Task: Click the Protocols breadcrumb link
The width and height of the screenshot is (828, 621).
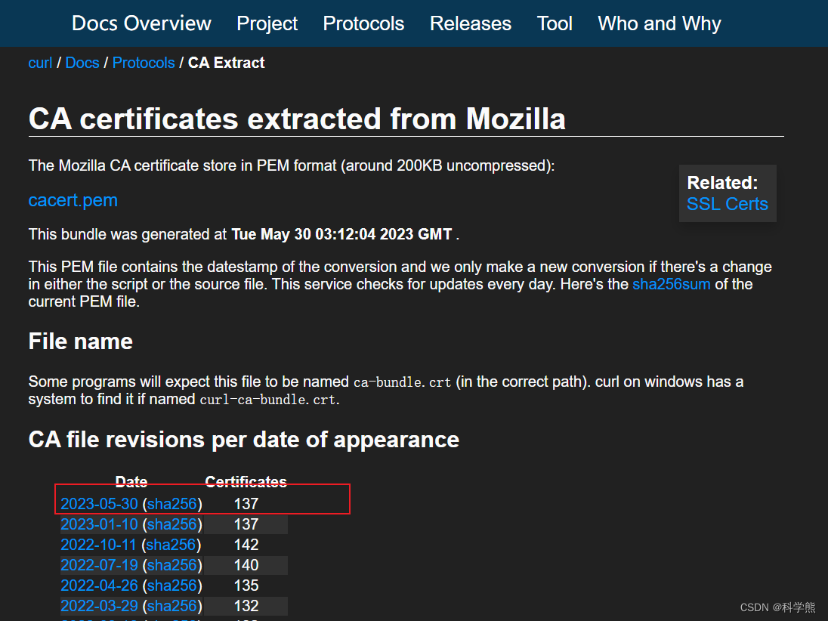Action: coord(144,63)
